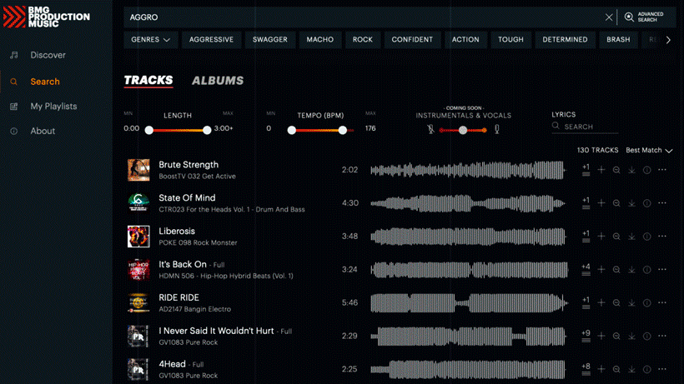Open album HDMN 506 - Hip-Hop Hybrid Beats
Image resolution: width=684 pixels, height=384 pixels.
pyautogui.click(x=226, y=276)
